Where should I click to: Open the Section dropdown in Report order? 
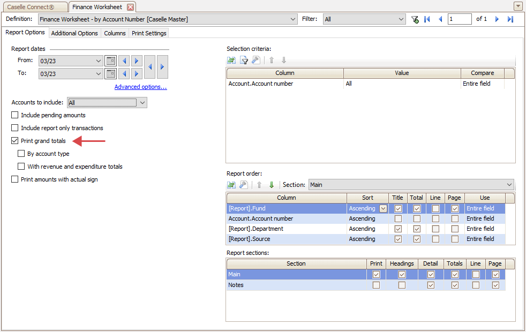(x=508, y=185)
